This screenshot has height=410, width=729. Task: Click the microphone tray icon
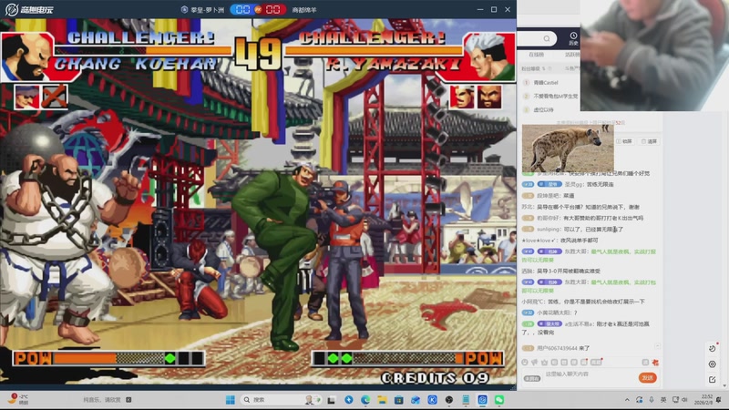click(x=652, y=400)
